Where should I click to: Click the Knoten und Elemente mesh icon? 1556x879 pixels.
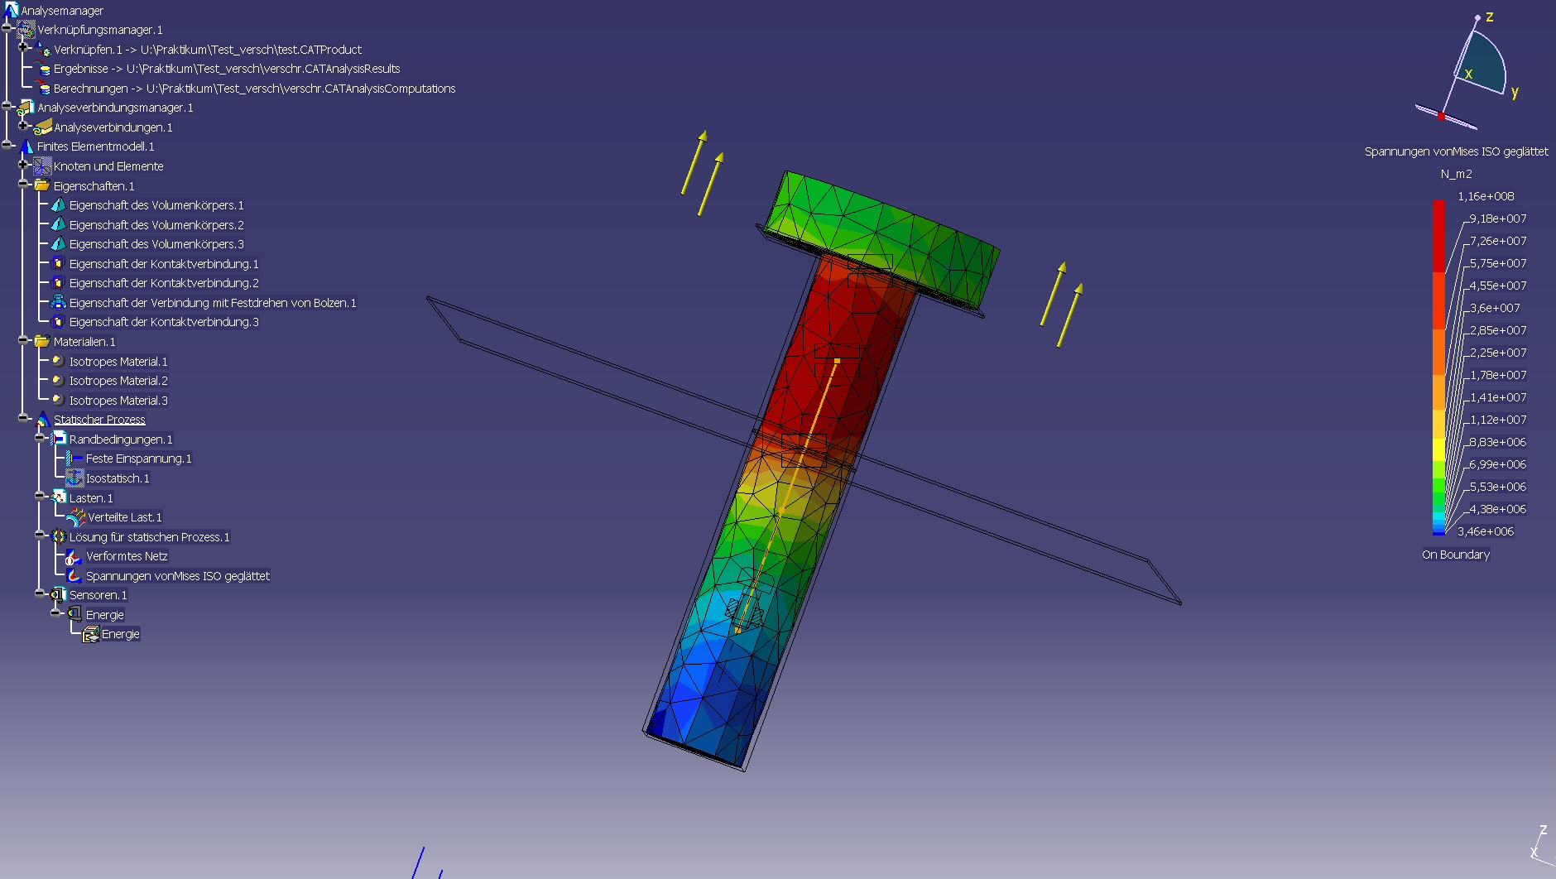[x=42, y=166]
